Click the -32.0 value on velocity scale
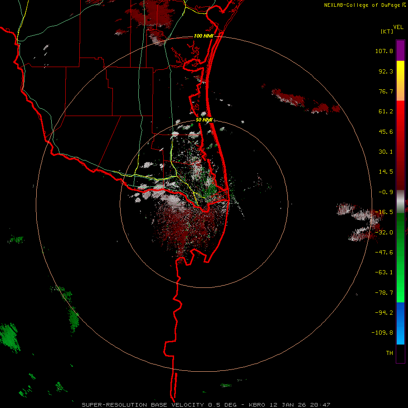The width and height of the screenshot is (408, 408). [384, 232]
